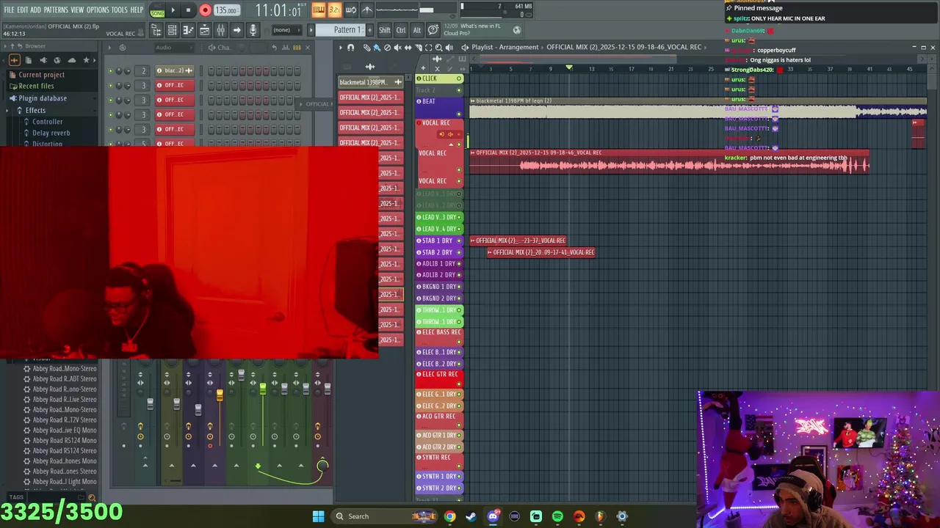
Task: Select the Delete tool in the Playlist toolbar
Action: coord(388,48)
